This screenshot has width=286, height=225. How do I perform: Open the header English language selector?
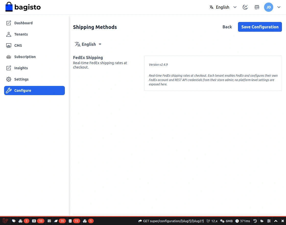(223, 7)
